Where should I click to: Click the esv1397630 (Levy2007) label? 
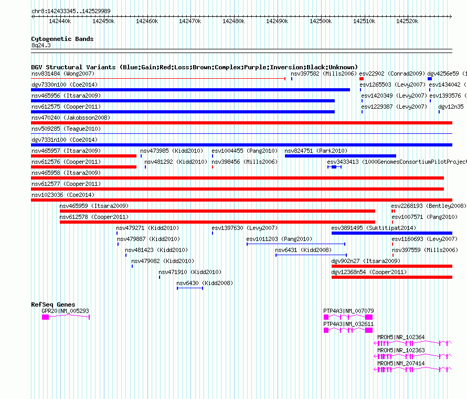coord(245,228)
